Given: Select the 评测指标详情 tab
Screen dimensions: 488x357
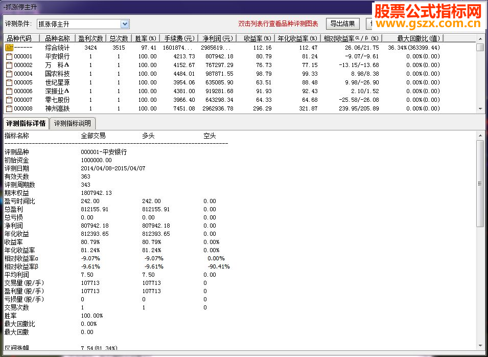Looking at the screenshot, I should click(x=26, y=123).
